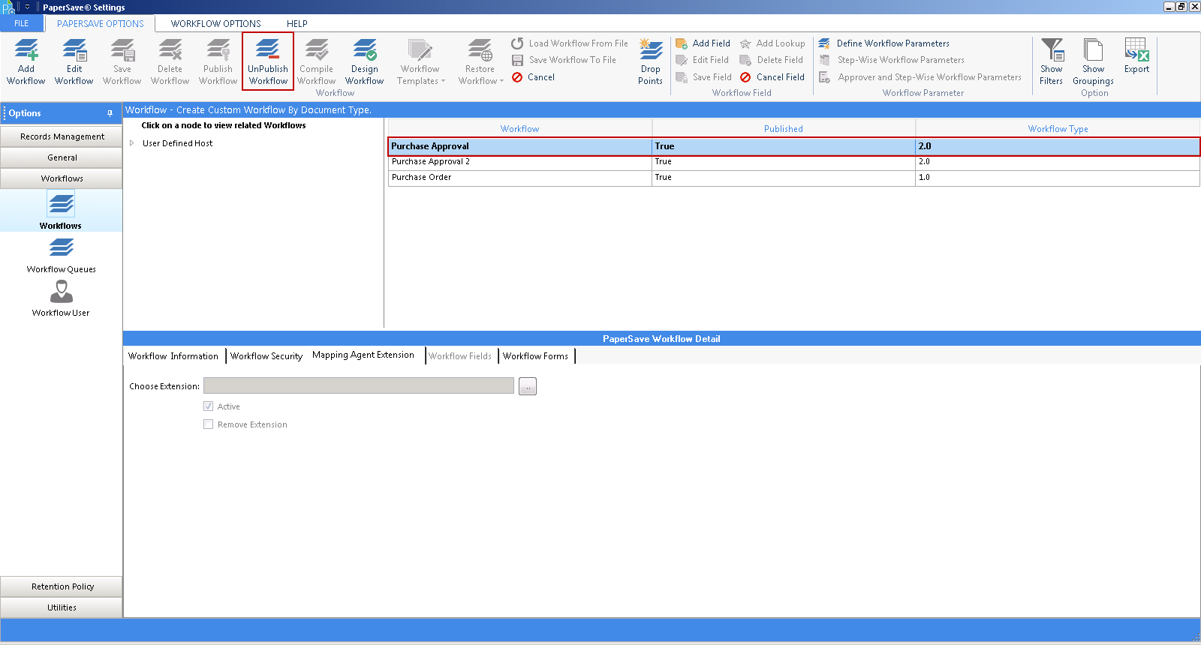Open Mapping Agent Extension tab
This screenshot has height=645, width=1201.
[x=363, y=355]
